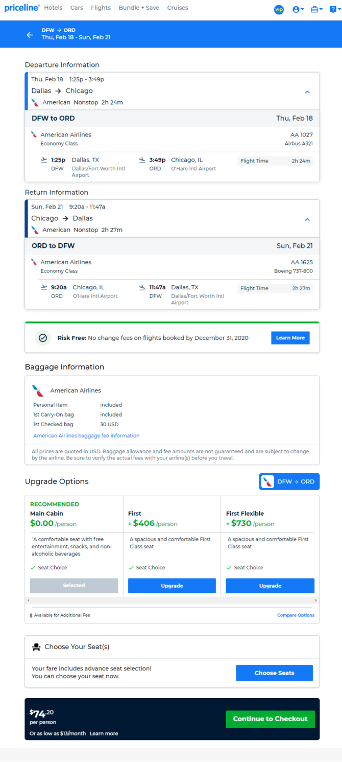Click American Airlines logo in Baggage Information
The height and width of the screenshot is (762, 342).
coord(38,391)
